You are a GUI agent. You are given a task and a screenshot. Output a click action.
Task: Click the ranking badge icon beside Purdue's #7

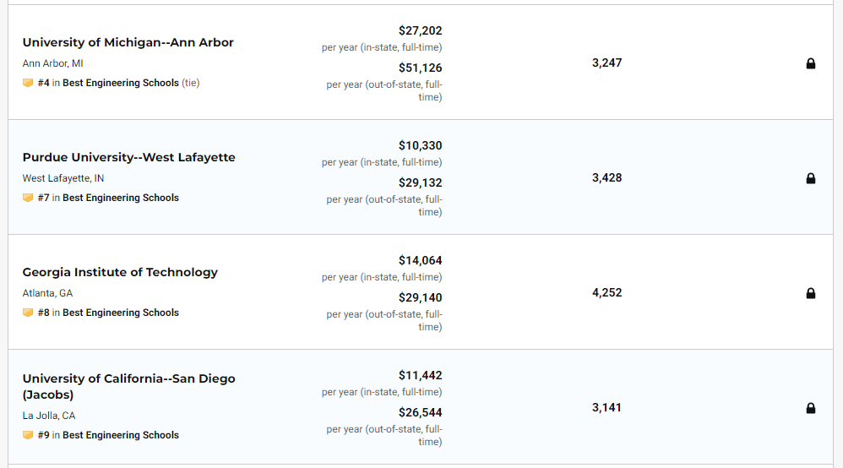pos(28,198)
